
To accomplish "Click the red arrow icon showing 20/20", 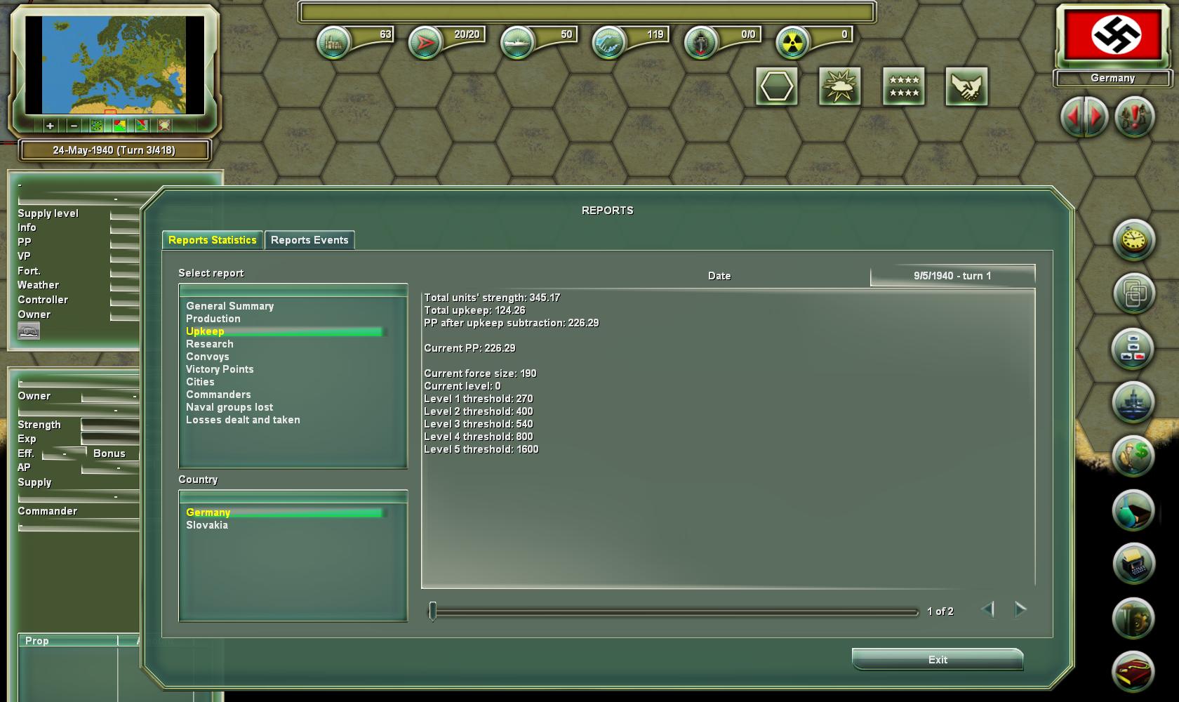I will click(425, 43).
